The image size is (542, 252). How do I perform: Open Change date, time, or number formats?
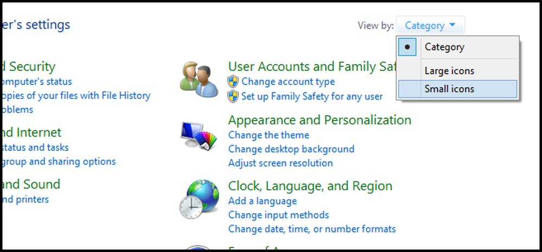point(312,229)
